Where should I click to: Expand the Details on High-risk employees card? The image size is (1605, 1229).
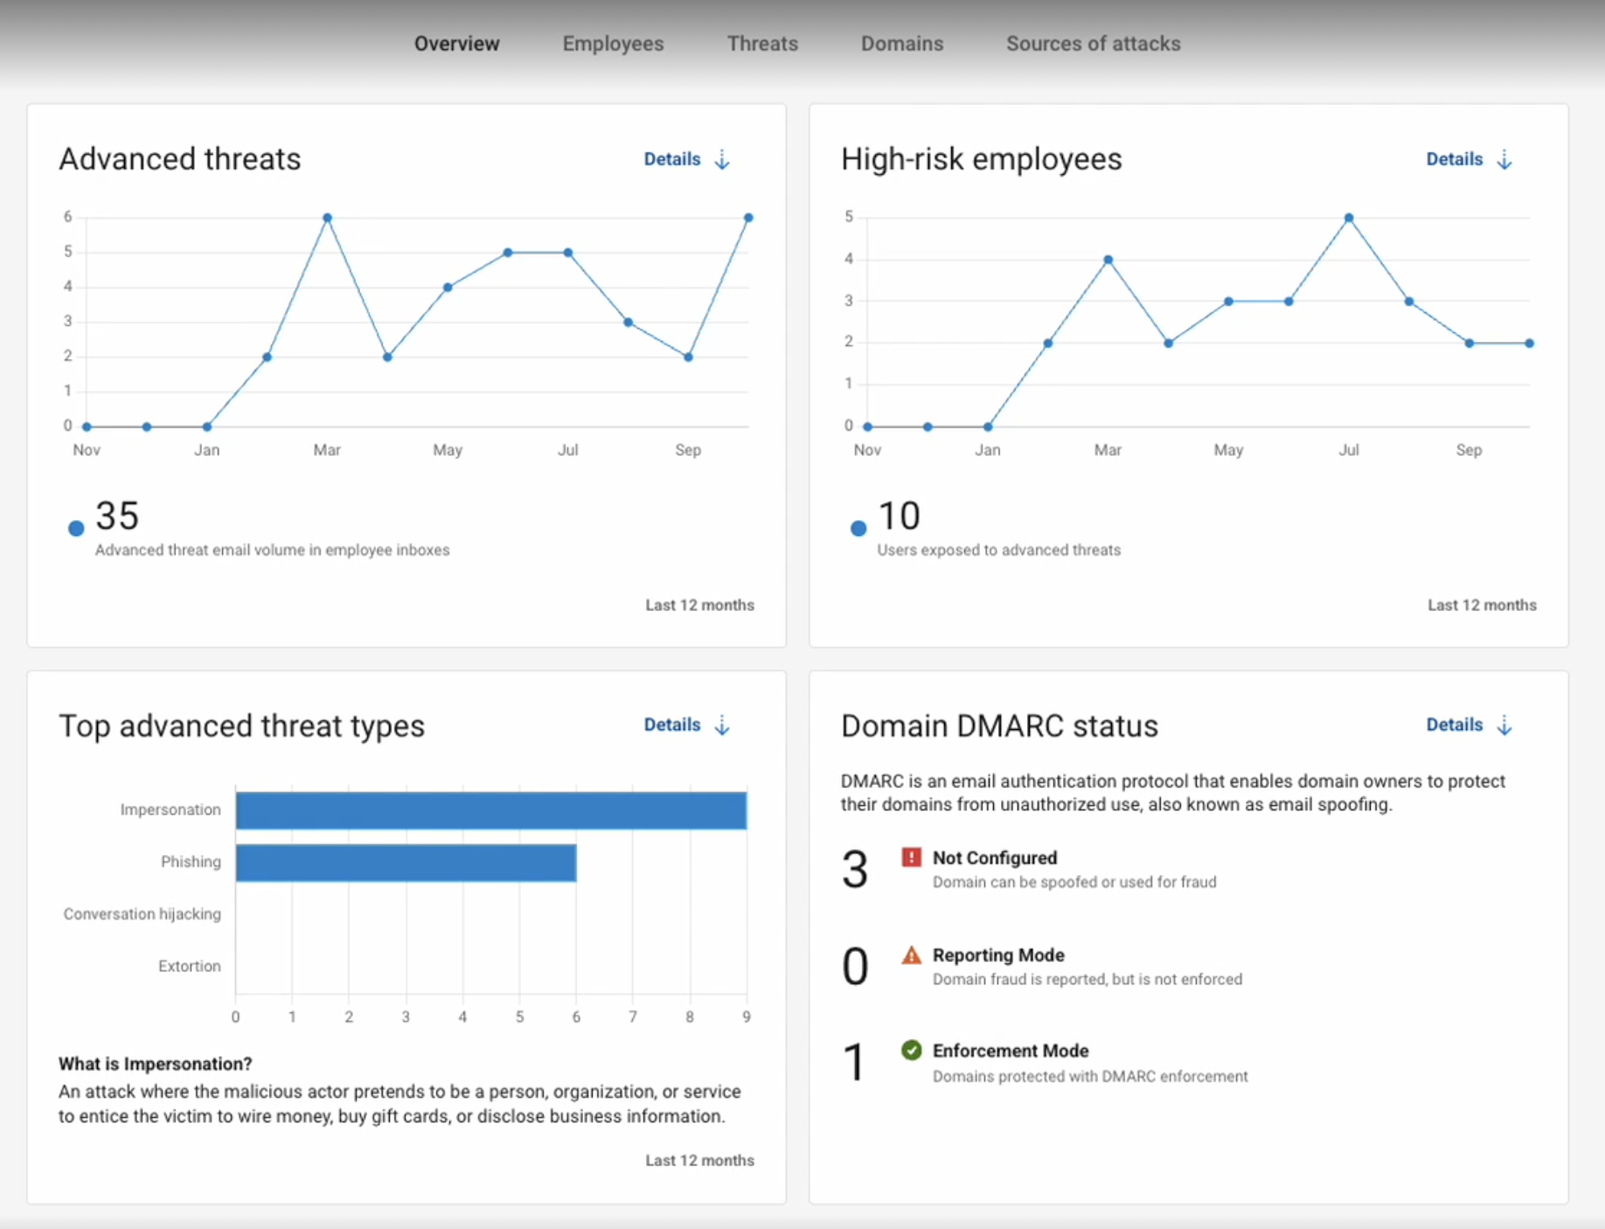1454,159
